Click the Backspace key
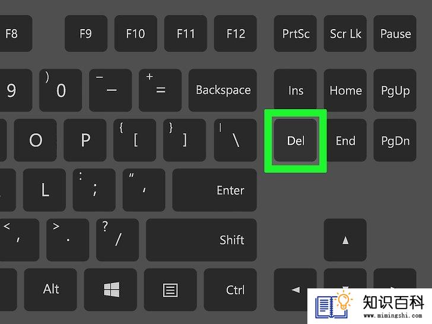The image size is (432, 324). 223,90
